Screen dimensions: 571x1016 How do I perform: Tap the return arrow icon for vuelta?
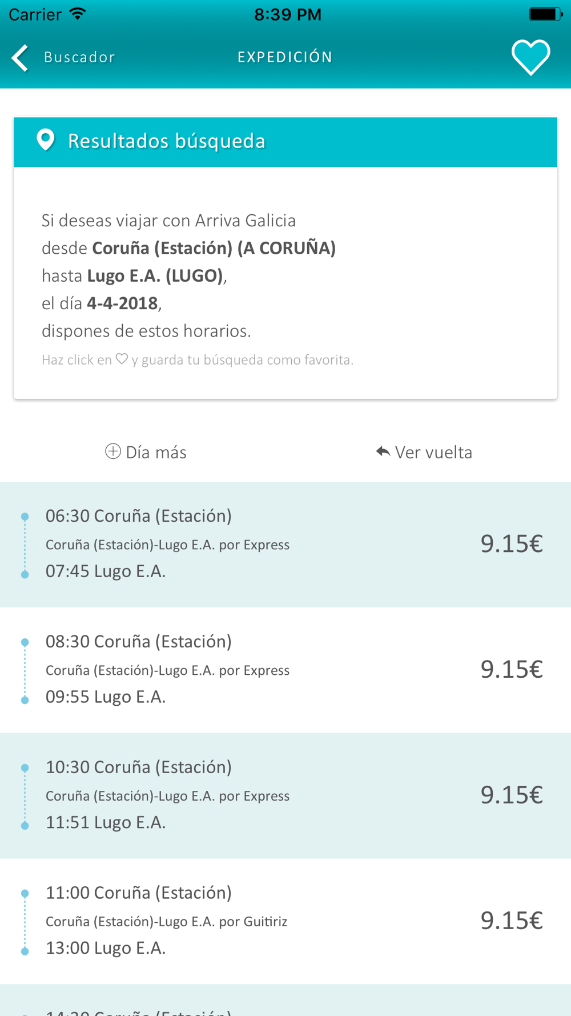tap(383, 452)
